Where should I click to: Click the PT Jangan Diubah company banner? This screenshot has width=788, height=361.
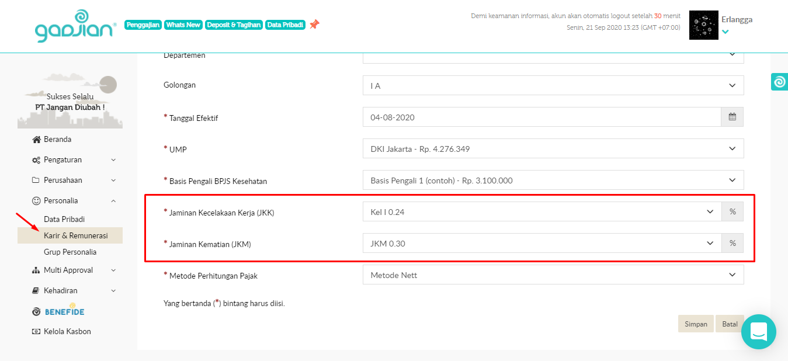[x=70, y=100]
